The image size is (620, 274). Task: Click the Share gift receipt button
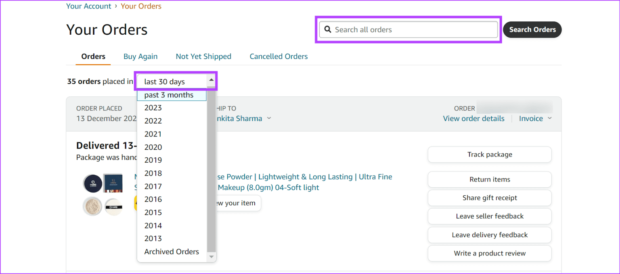click(489, 198)
